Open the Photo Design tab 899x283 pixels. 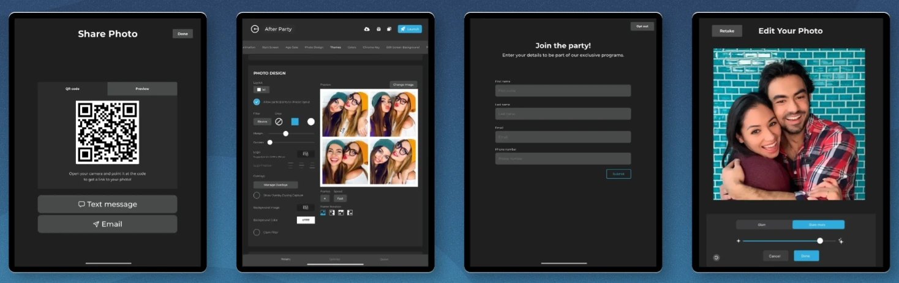pos(314,47)
